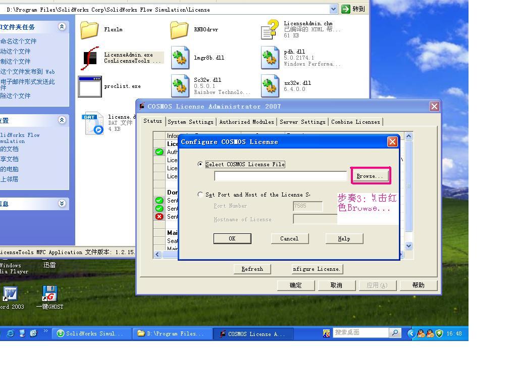Image resolution: width=517 pixels, height=388 pixels.
Task: Select the proclist.exe icon
Action: pos(90,86)
